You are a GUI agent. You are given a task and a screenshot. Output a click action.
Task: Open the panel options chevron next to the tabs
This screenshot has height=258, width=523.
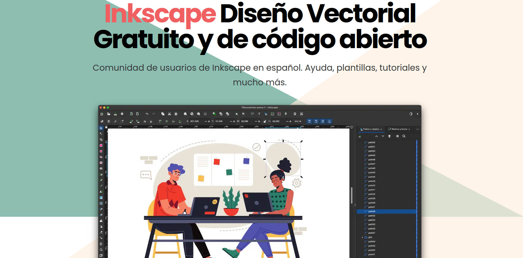[x=418, y=129]
